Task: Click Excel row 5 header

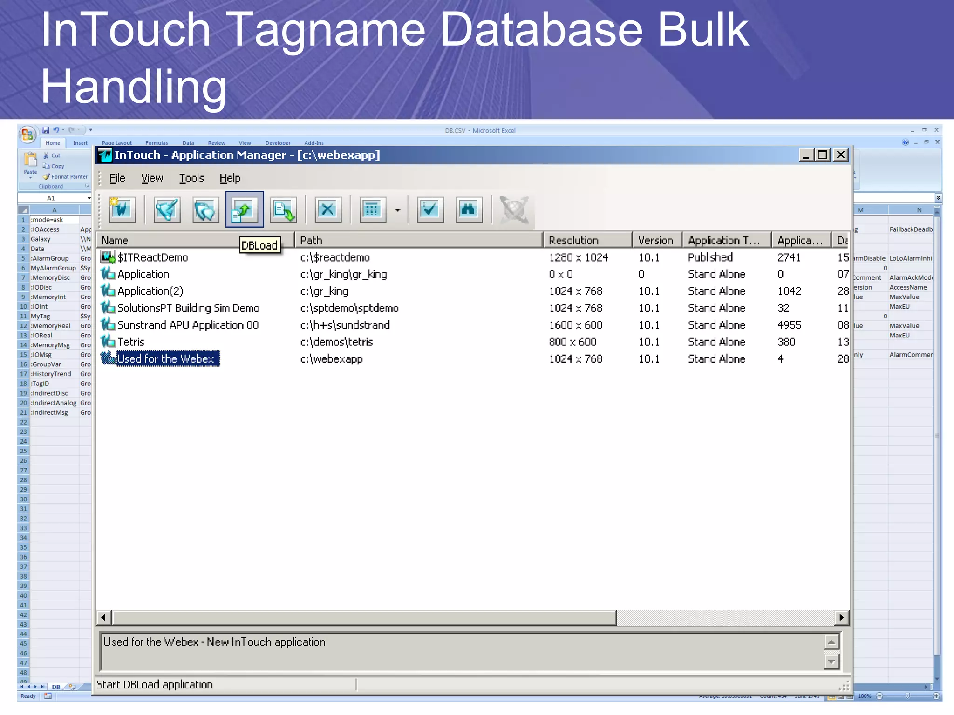Action: [23, 258]
